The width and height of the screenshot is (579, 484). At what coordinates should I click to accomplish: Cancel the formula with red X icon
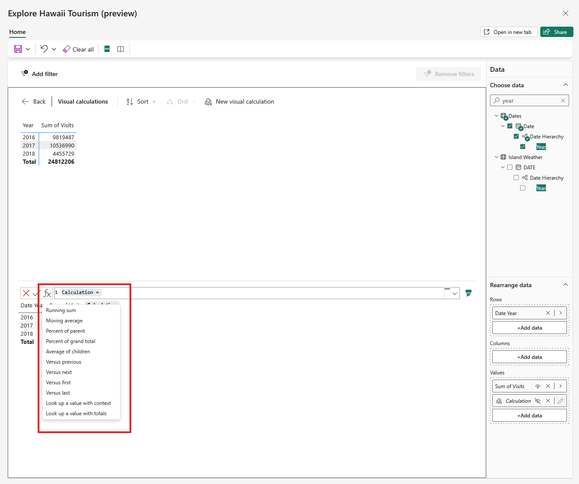tap(26, 293)
